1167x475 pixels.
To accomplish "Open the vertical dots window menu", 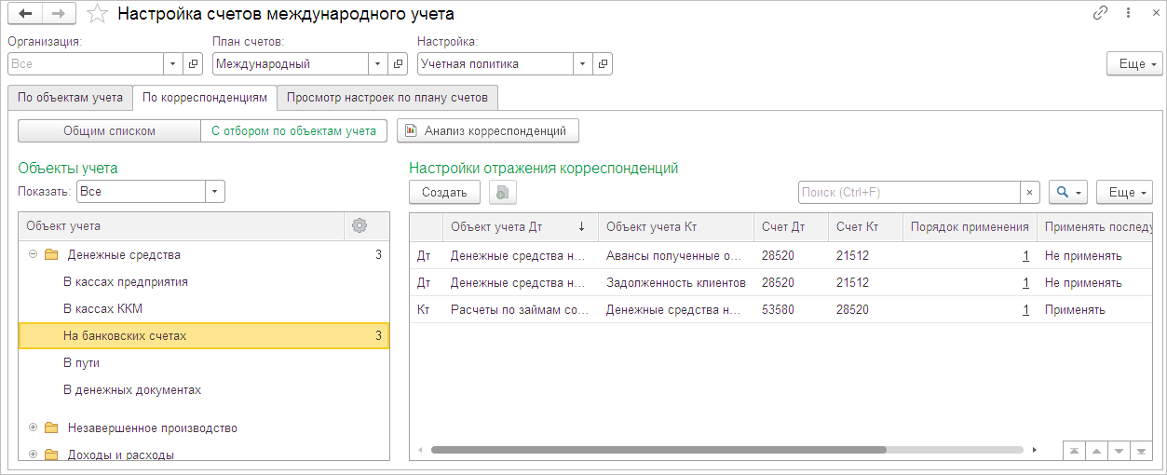I will pos(1126,13).
